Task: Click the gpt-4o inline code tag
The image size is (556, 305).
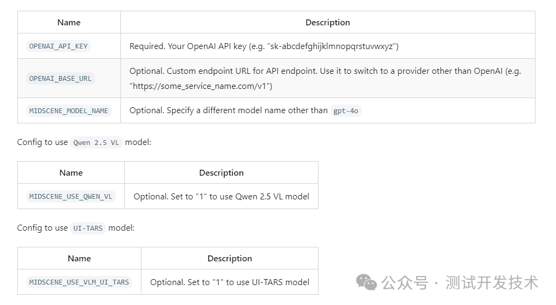Action: pos(346,111)
